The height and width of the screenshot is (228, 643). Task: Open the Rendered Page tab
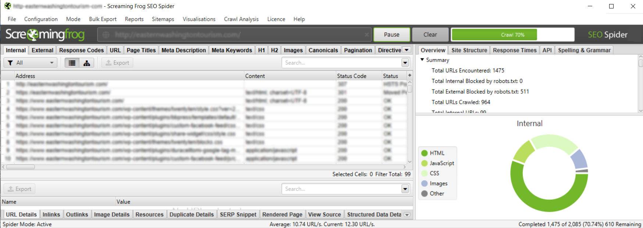282,214
